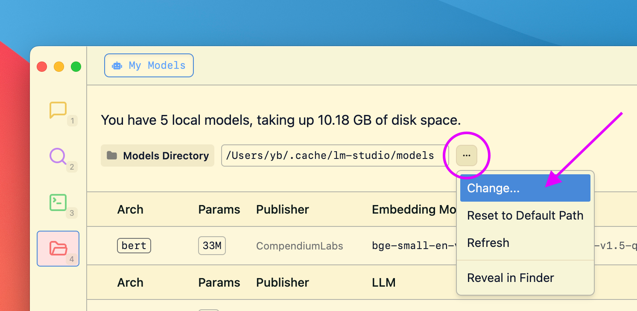The width and height of the screenshot is (637, 311).
Task: Click the "LLM" column header
Action: 383,282
